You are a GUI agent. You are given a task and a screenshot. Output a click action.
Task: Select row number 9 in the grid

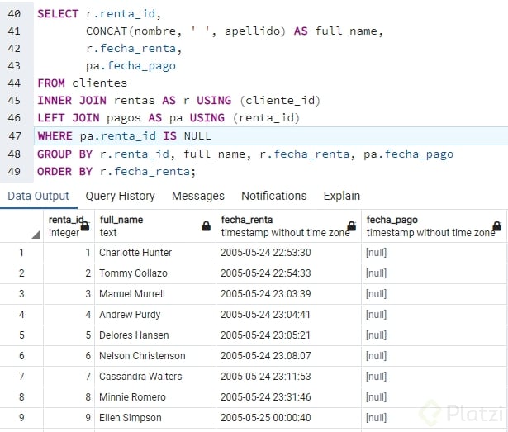(x=21, y=418)
